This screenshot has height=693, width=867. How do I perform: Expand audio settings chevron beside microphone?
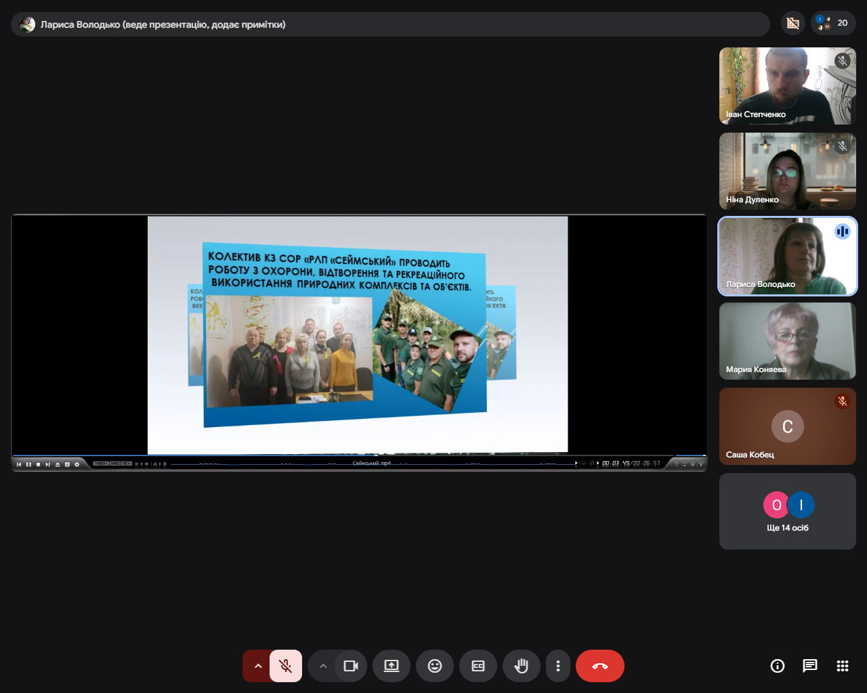point(257,666)
